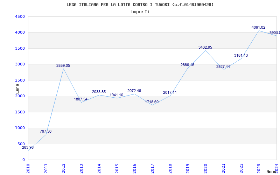280x175 pixels.
Task: Click the 2016 x-axis year label
Action: coord(134,169)
